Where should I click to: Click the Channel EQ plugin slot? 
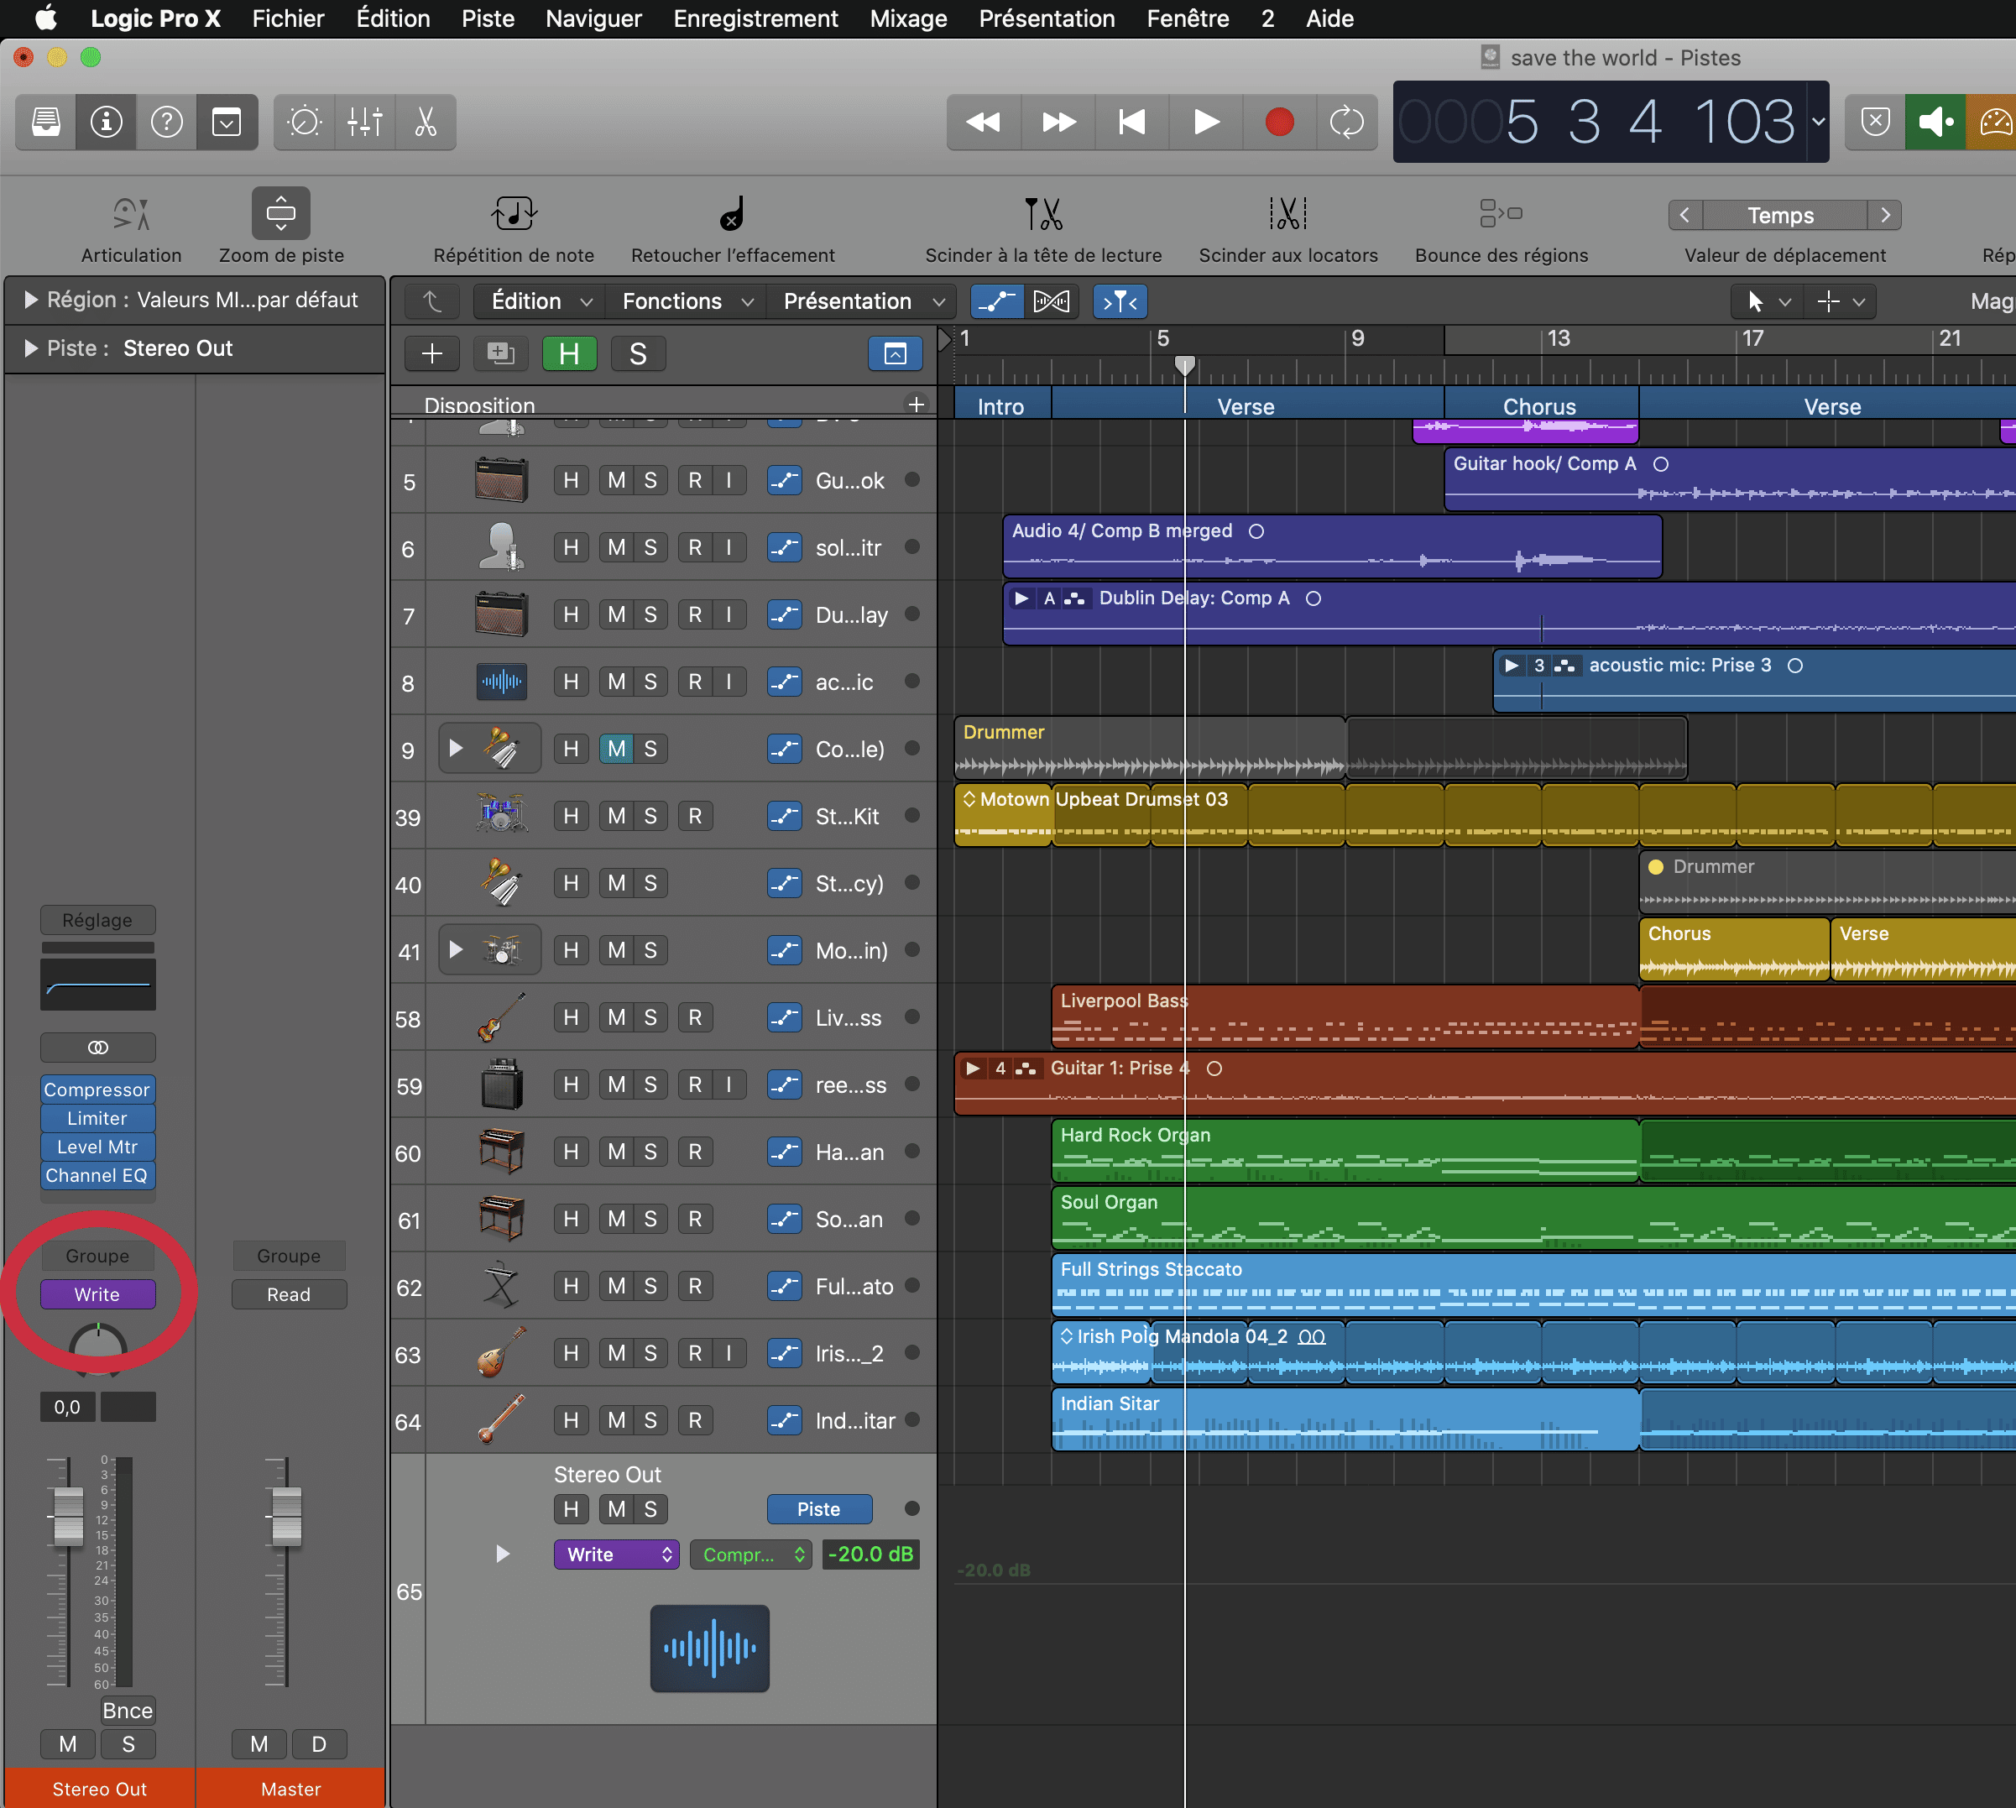pyautogui.click(x=97, y=1175)
